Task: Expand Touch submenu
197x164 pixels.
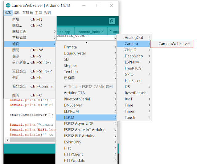Action: (134, 117)
